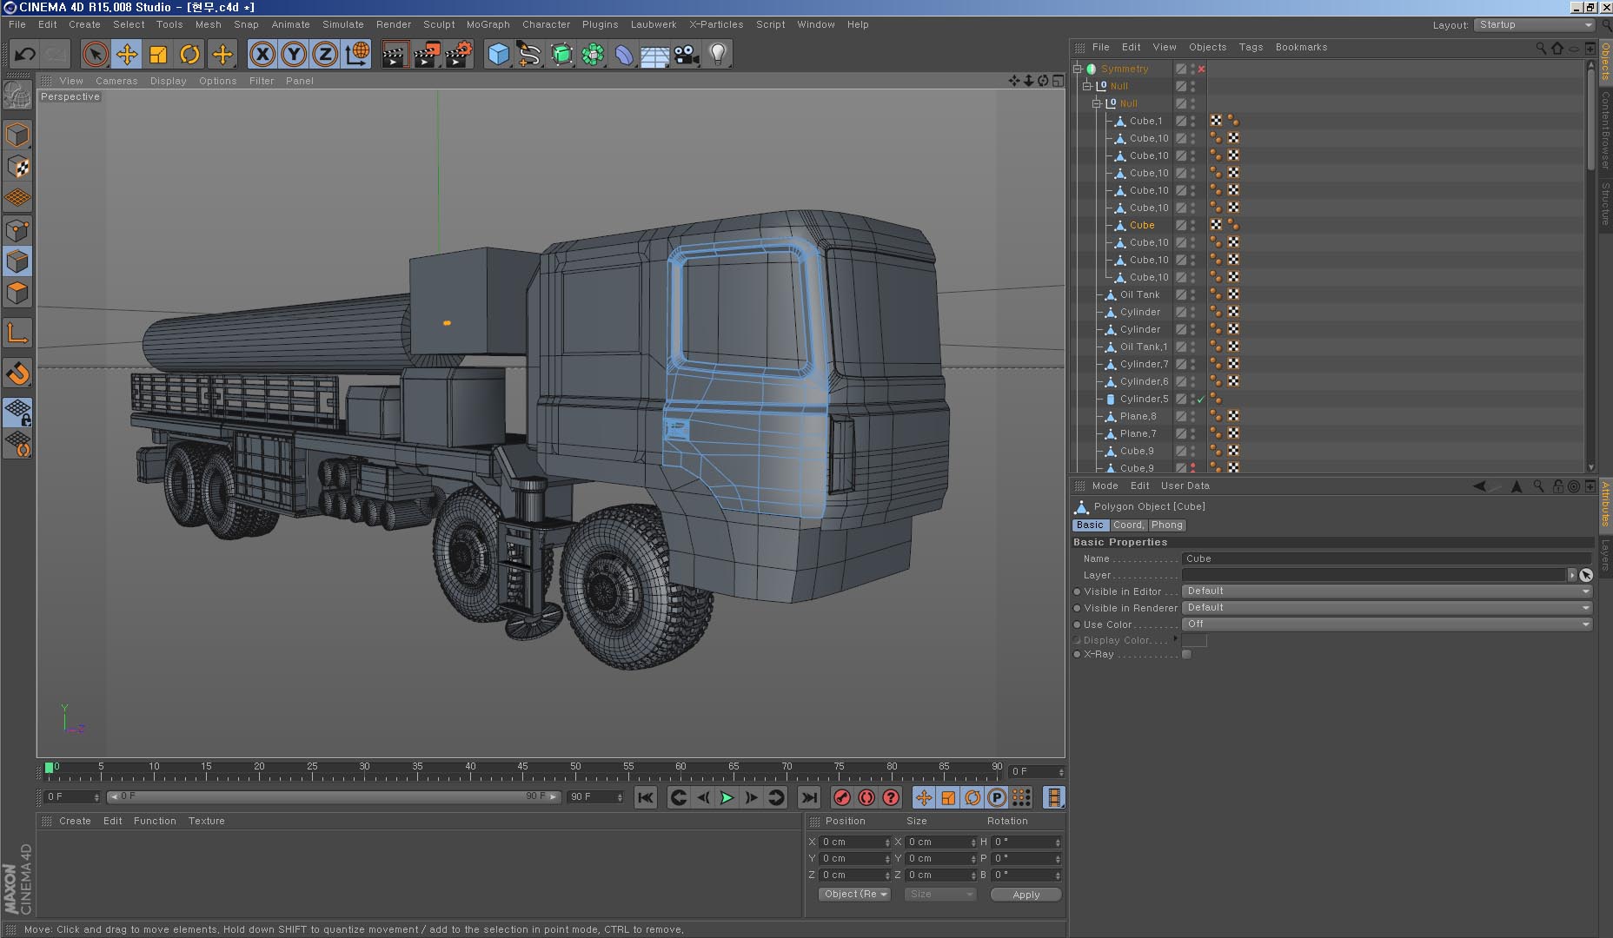Open the spline pen tool icon
The image size is (1613, 938).
tap(529, 55)
